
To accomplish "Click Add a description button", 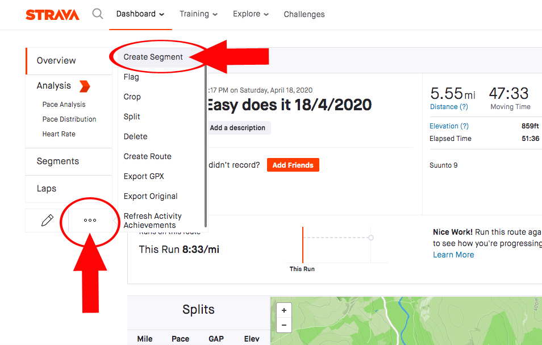I will [x=237, y=128].
